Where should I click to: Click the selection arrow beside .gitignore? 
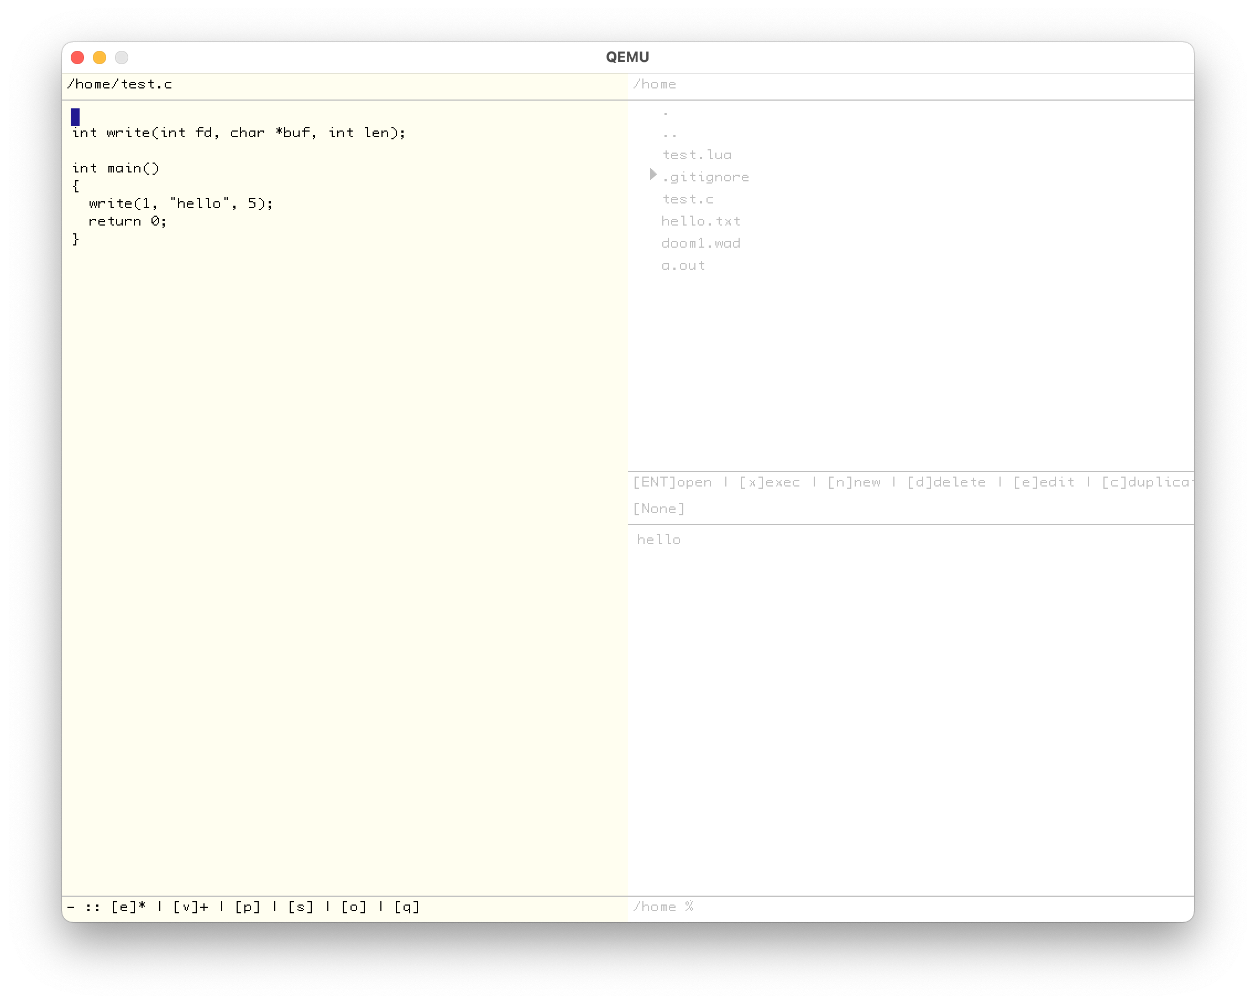click(653, 175)
